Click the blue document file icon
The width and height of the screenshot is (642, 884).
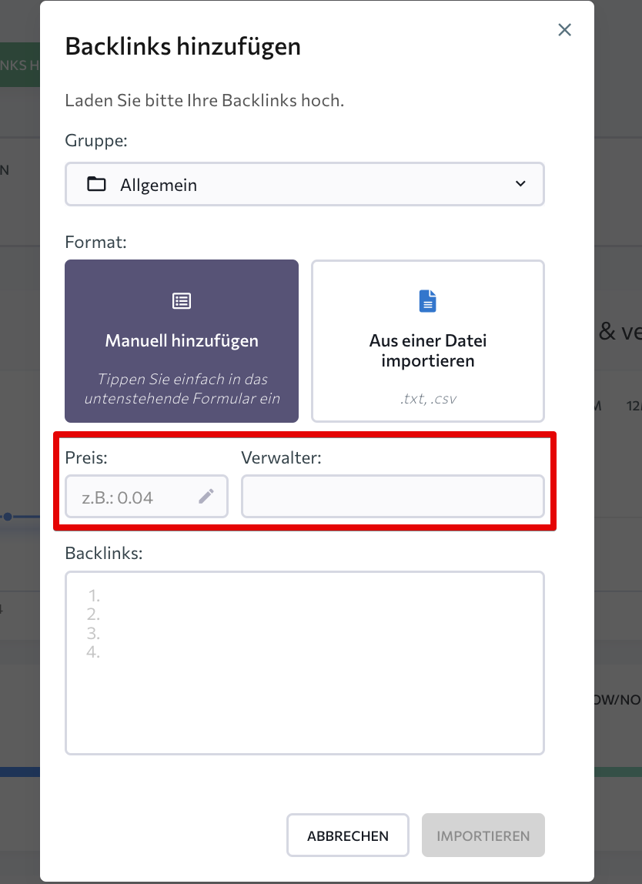428,301
